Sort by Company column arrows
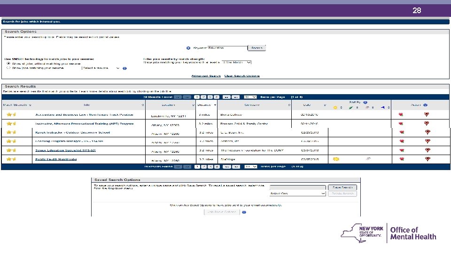The width and height of the screenshot is (451, 253). 289,105
